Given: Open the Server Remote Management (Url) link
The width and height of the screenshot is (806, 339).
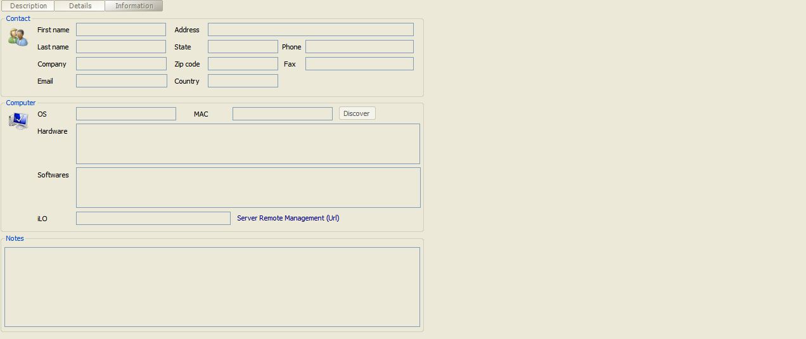Looking at the screenshot, I should [288, 218].
